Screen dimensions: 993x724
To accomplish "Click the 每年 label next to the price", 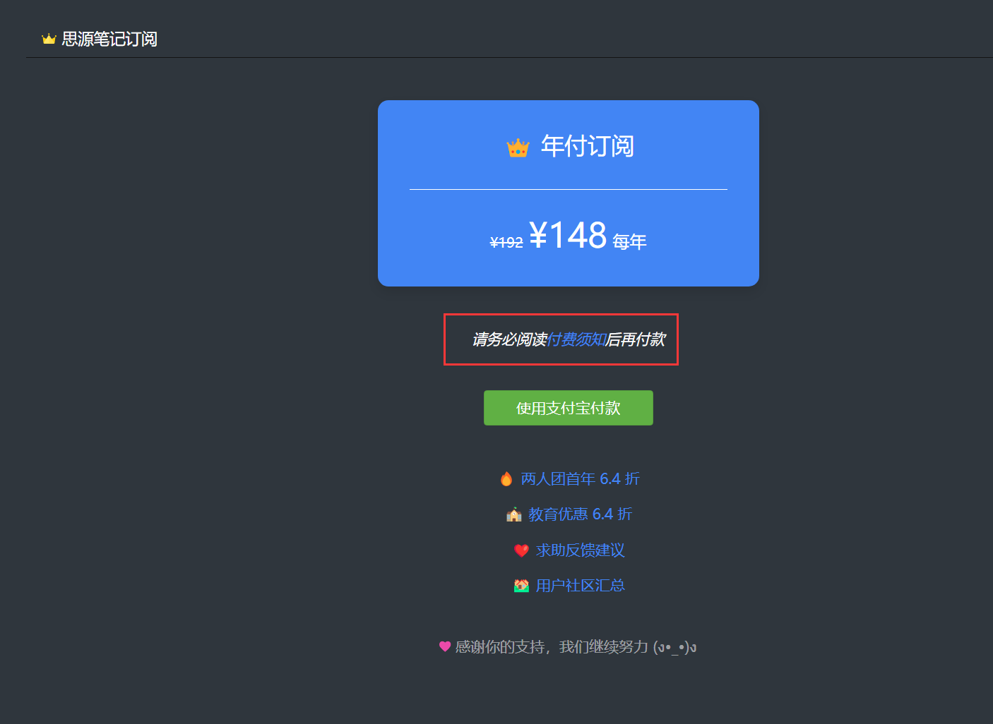I will tap(630, 242).
